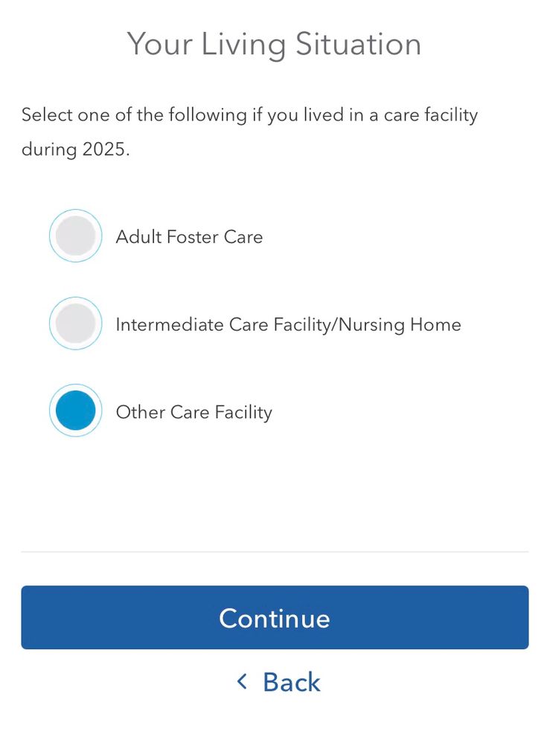This screenshot has height=743, width=550.
Task: Go back using the Back link text
Action: click(x=291, y=682)
